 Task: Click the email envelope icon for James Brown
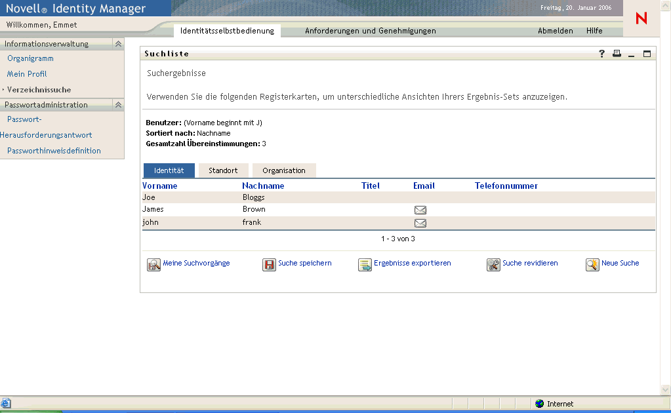pyautogui.click(x=420, y=210)
